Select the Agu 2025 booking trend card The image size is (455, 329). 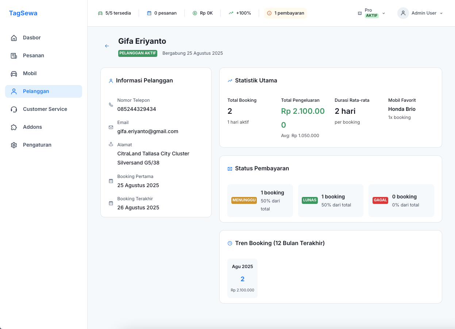242,278
